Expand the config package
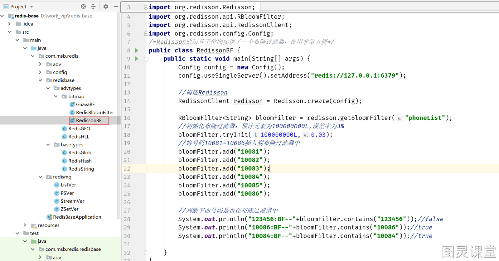Viewport: 499px width, 261px height. coord(40,72)
